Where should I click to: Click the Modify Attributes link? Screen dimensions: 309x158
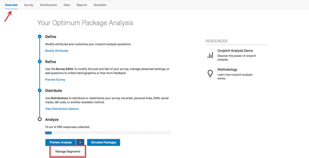coord(57,51)
